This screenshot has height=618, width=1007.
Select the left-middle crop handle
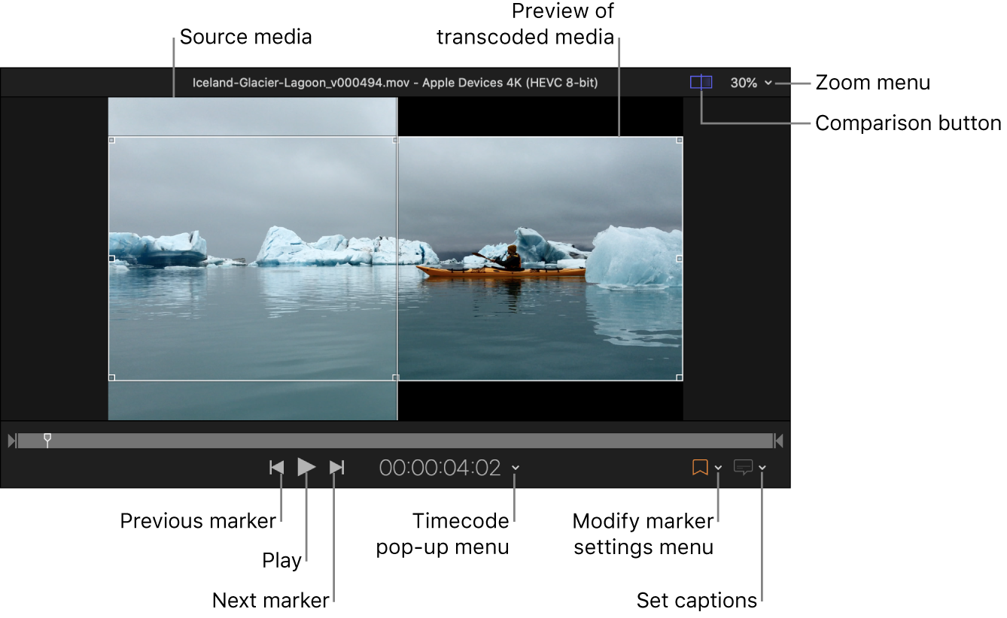(x=111, y=259)
